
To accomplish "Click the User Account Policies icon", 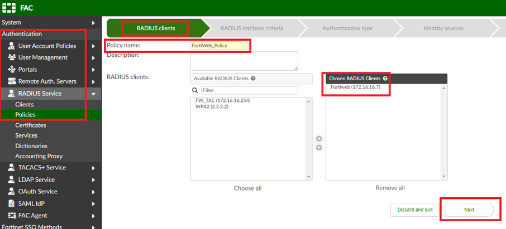I will tap(12, 46).
